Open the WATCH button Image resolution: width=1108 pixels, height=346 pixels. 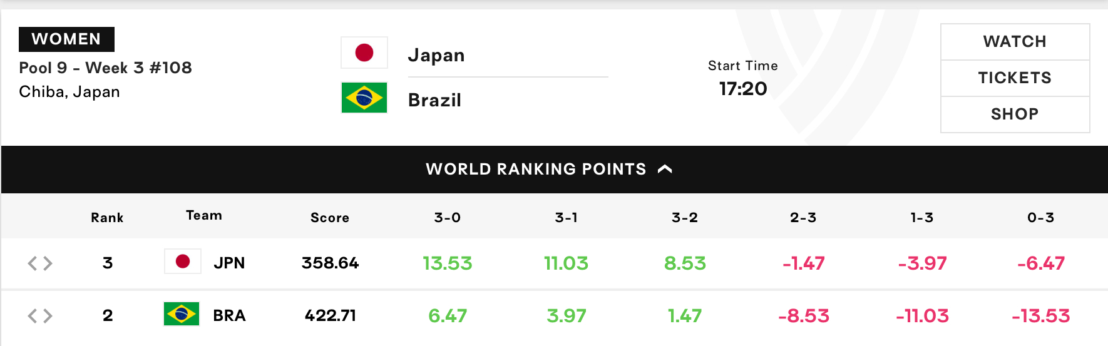tap(1015, 42)
